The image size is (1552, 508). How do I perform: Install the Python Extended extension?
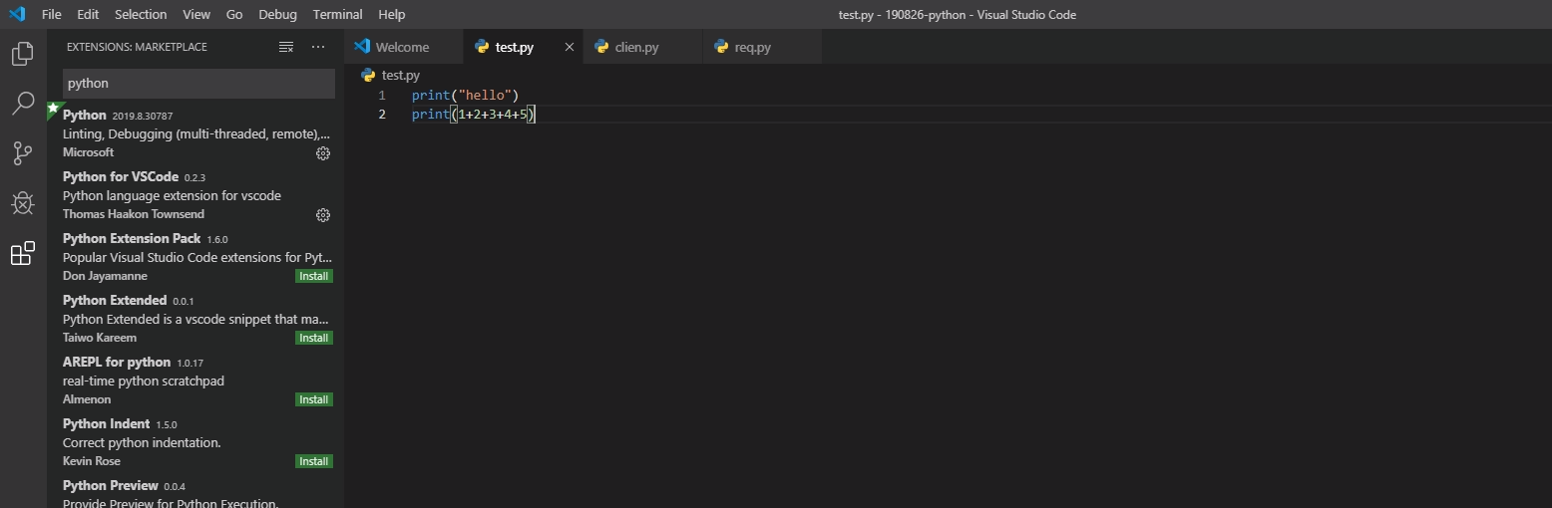pos(314,338)
